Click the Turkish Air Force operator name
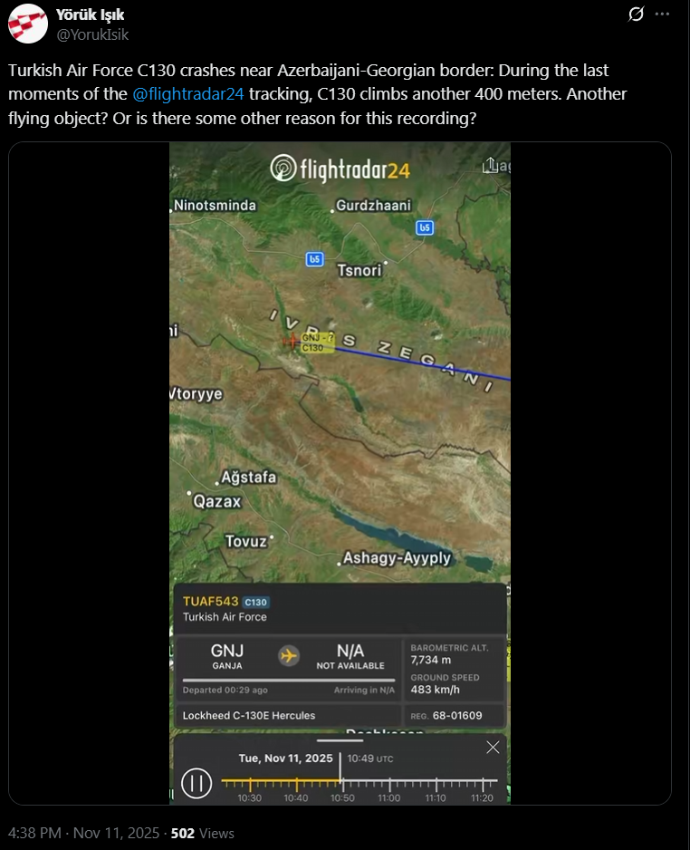The image size is (690, 850). tap(225, 617)
